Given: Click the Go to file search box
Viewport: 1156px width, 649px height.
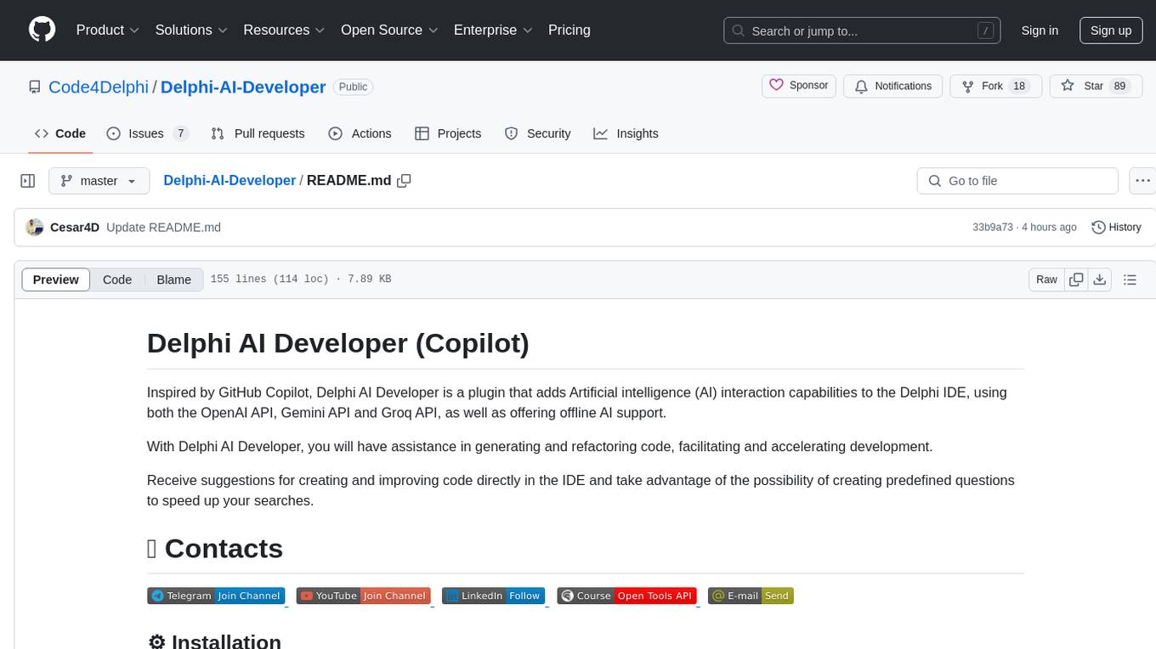Looking at the screenshot, I should pyautogui.click(x=1017, y=181).
